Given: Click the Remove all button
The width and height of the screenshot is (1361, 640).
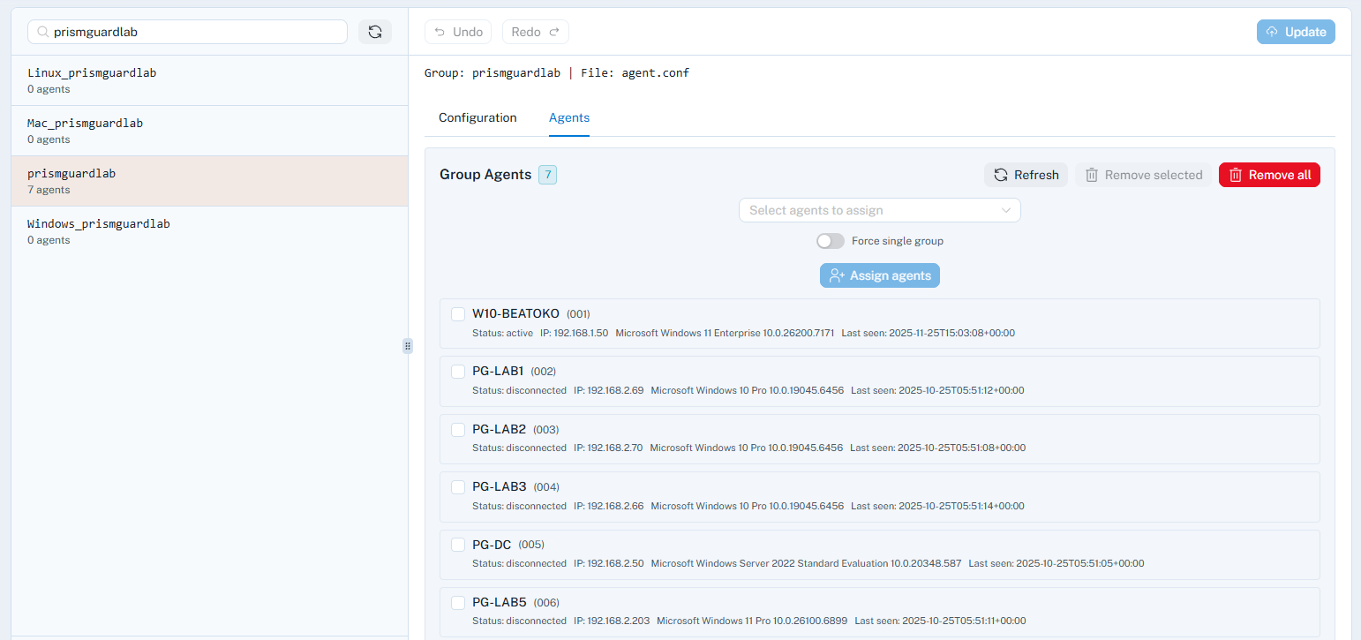Looking at the screenshot, I should [x=1269, y=174].
